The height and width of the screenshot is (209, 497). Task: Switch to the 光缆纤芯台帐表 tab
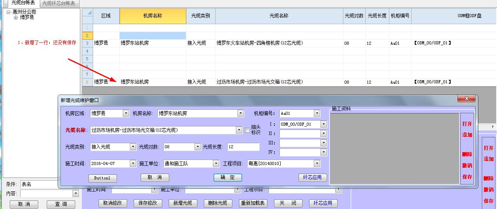(59, 3)
